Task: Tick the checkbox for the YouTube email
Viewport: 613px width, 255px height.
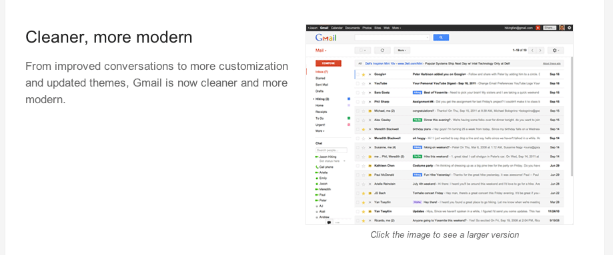Action: pyautogui.click(x=358, y=83)
